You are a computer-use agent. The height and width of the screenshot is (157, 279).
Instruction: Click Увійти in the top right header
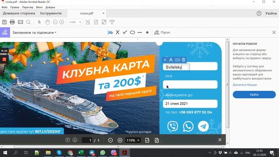(271, 14)
